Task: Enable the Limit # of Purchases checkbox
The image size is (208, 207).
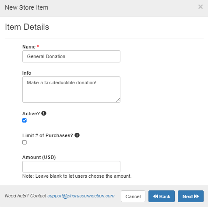Action: pos(25,142)
